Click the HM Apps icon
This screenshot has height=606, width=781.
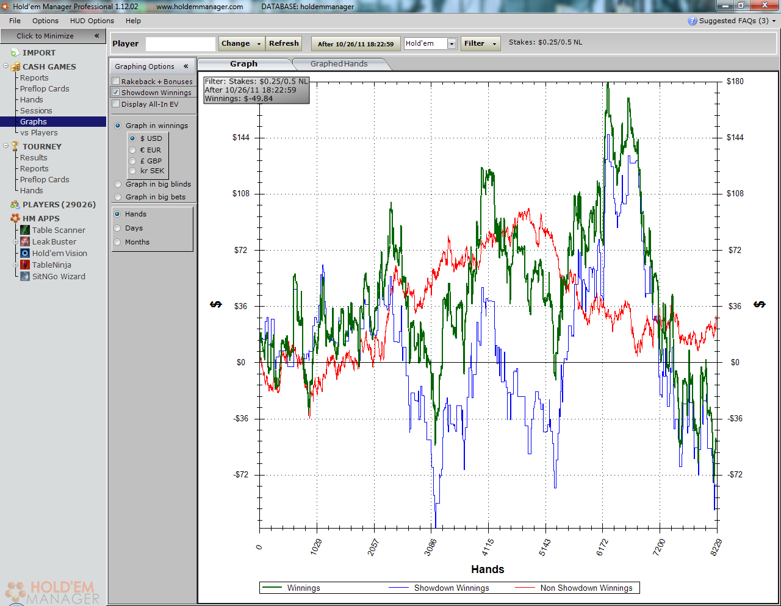tap(15, 218)
